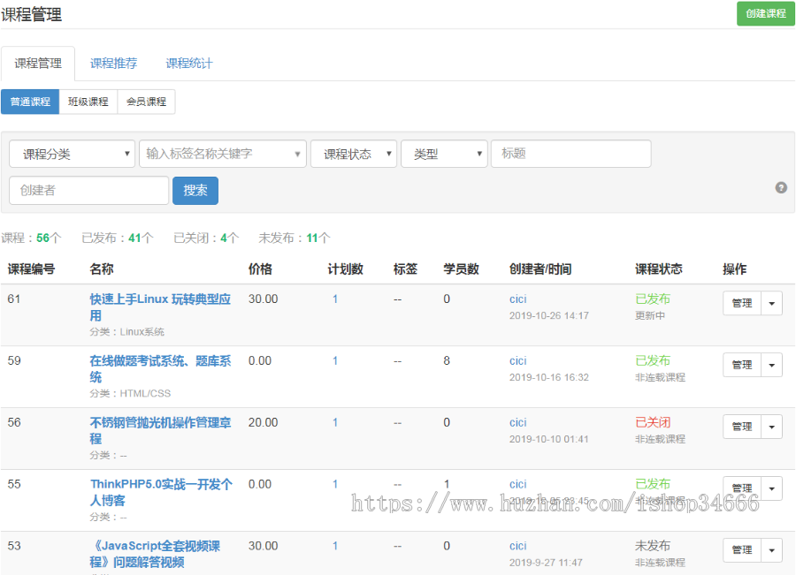Switch to the 课程推荐 tab

[x=113, y=63]
